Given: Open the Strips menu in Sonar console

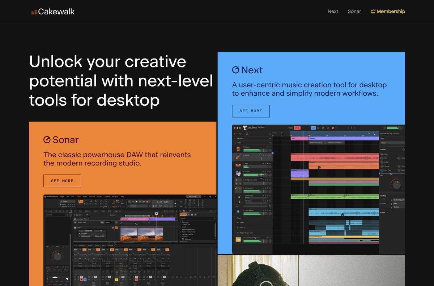Looking at the screenshot, I should point(90,245).
